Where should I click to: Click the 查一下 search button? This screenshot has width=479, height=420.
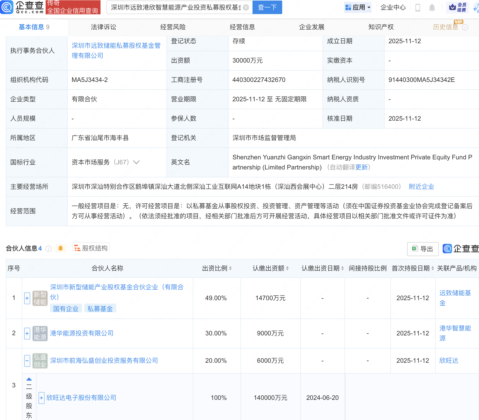[x=267, y=7]
